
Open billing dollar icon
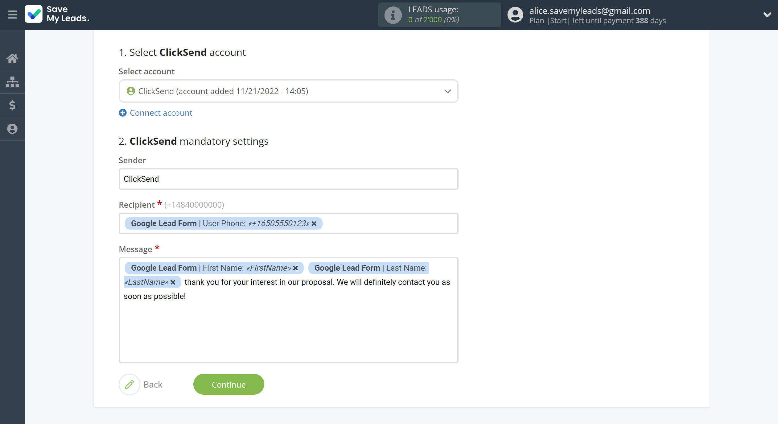tap(12, 105)
